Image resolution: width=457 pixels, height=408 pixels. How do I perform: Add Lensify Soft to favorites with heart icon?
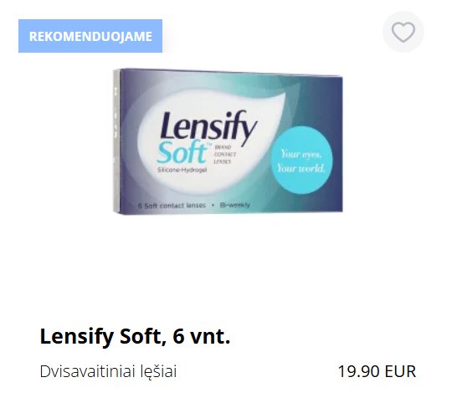click(x=403, y=32)
